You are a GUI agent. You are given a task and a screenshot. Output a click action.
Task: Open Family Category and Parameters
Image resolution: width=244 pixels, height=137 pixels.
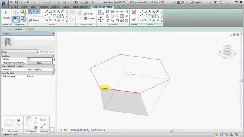point(23,13)
